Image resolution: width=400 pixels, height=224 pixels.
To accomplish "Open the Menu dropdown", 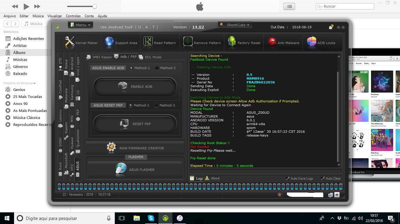I will (x=81, y=25).
